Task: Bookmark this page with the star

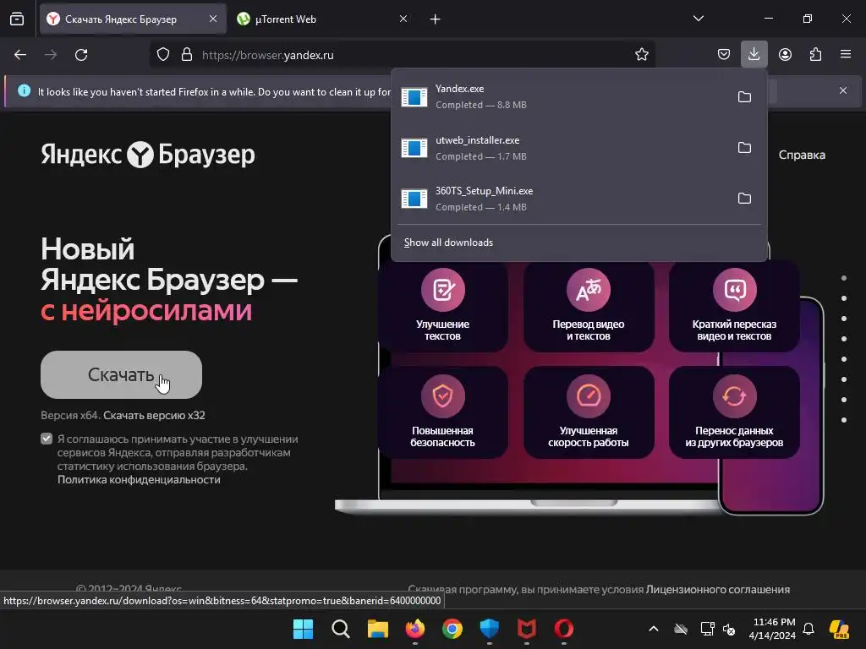Action: tap(641, 55)
